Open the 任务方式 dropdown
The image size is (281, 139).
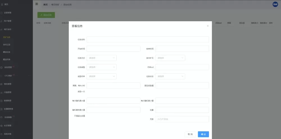(101, 58)
